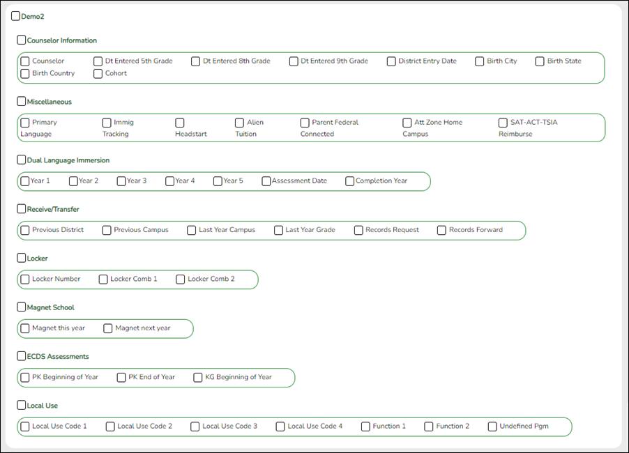Select the Magnet next year checkbox
The image size is (629, 453).
point(108,328)
